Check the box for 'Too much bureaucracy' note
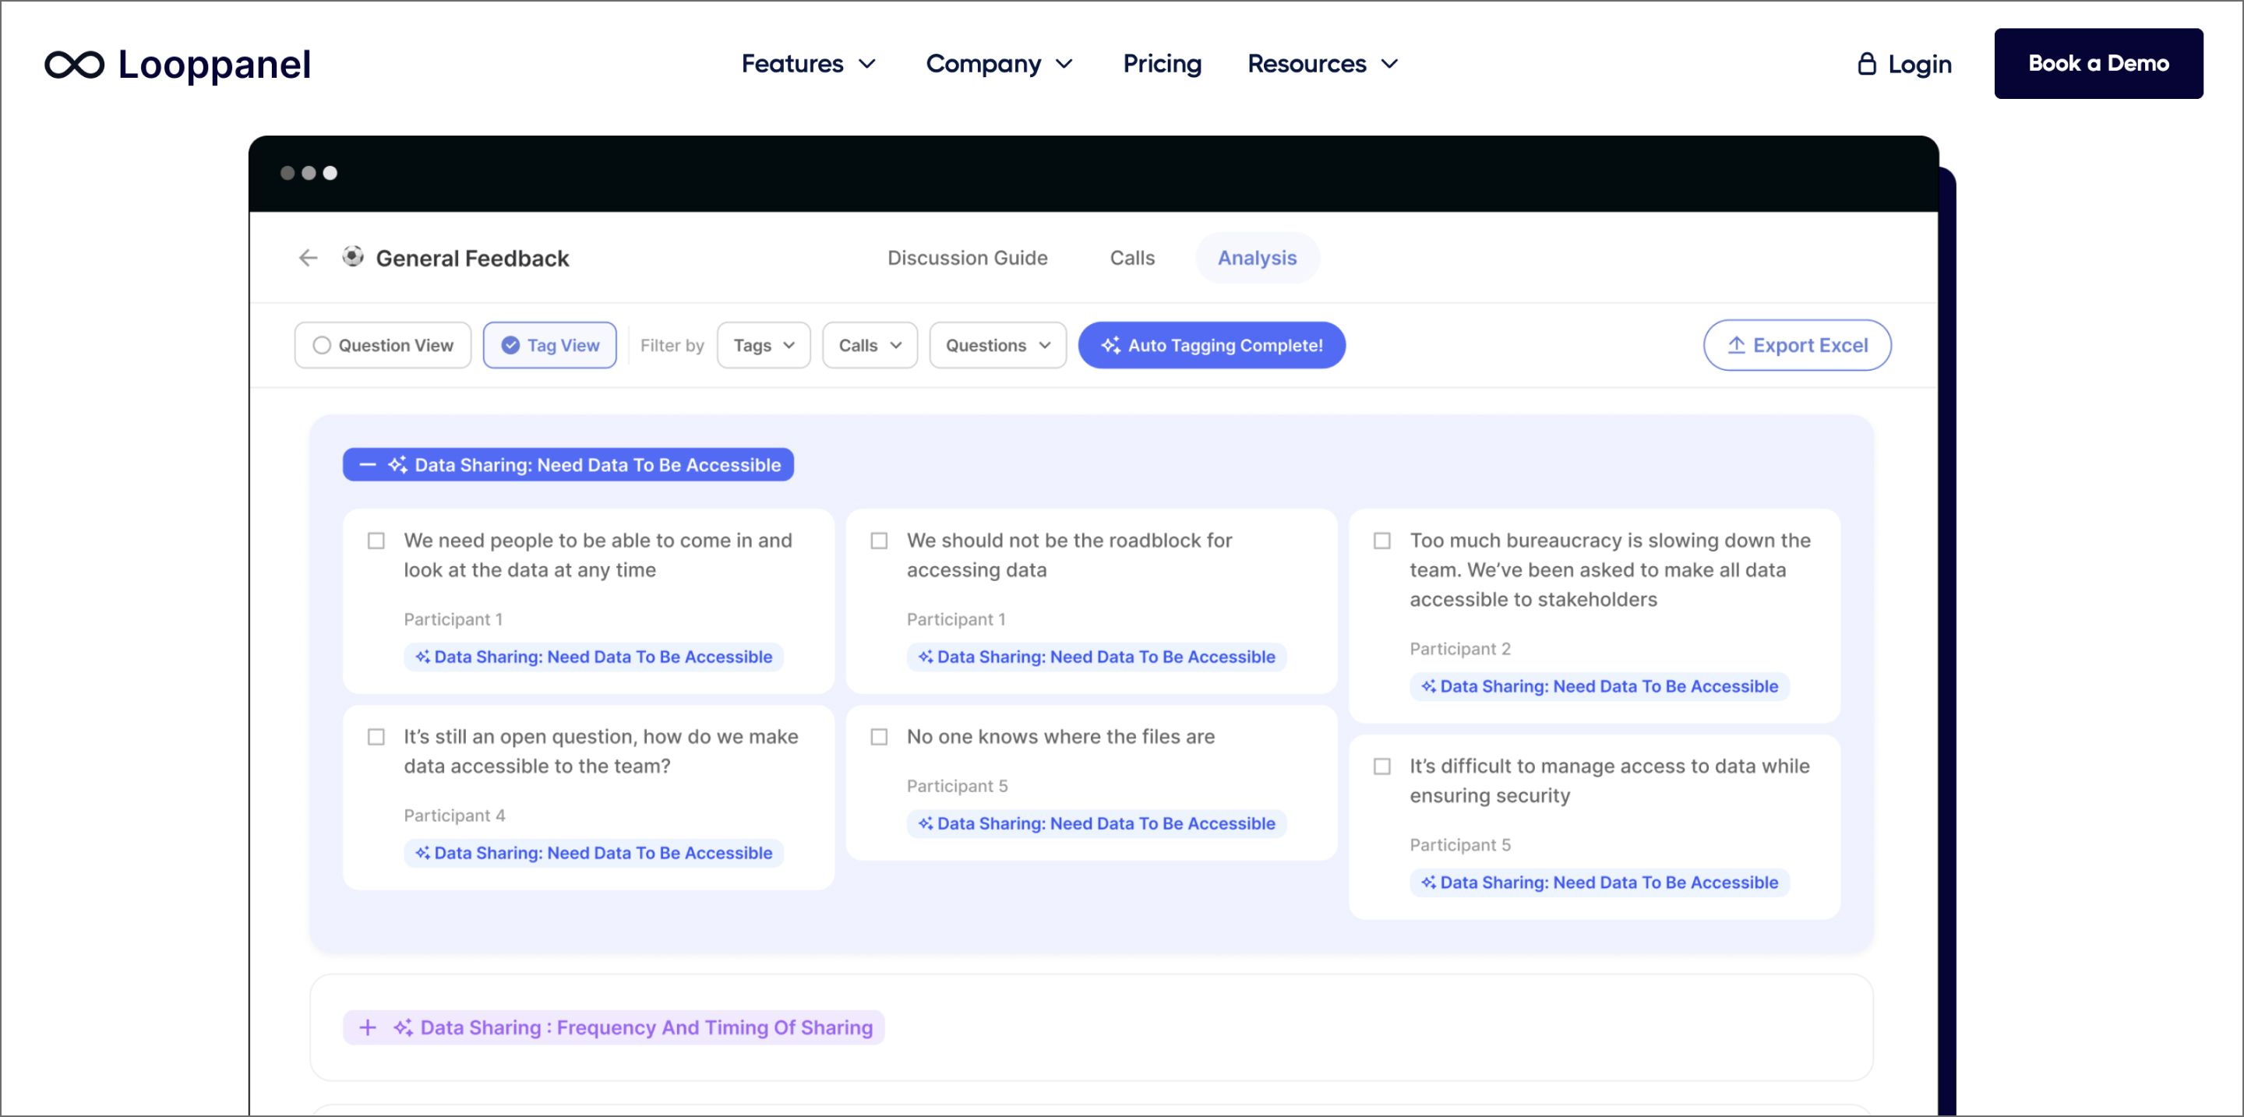 [1381, 541]
